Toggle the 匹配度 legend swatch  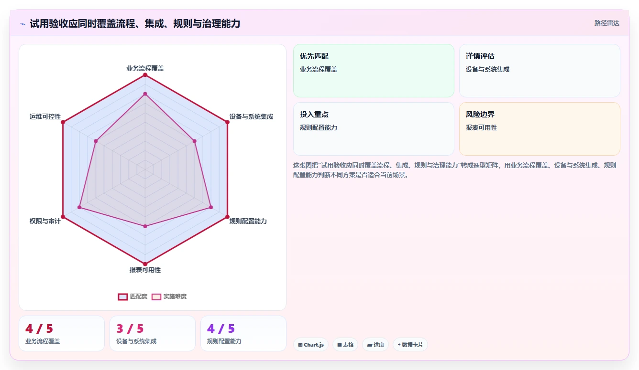click(x=123, y=296)
